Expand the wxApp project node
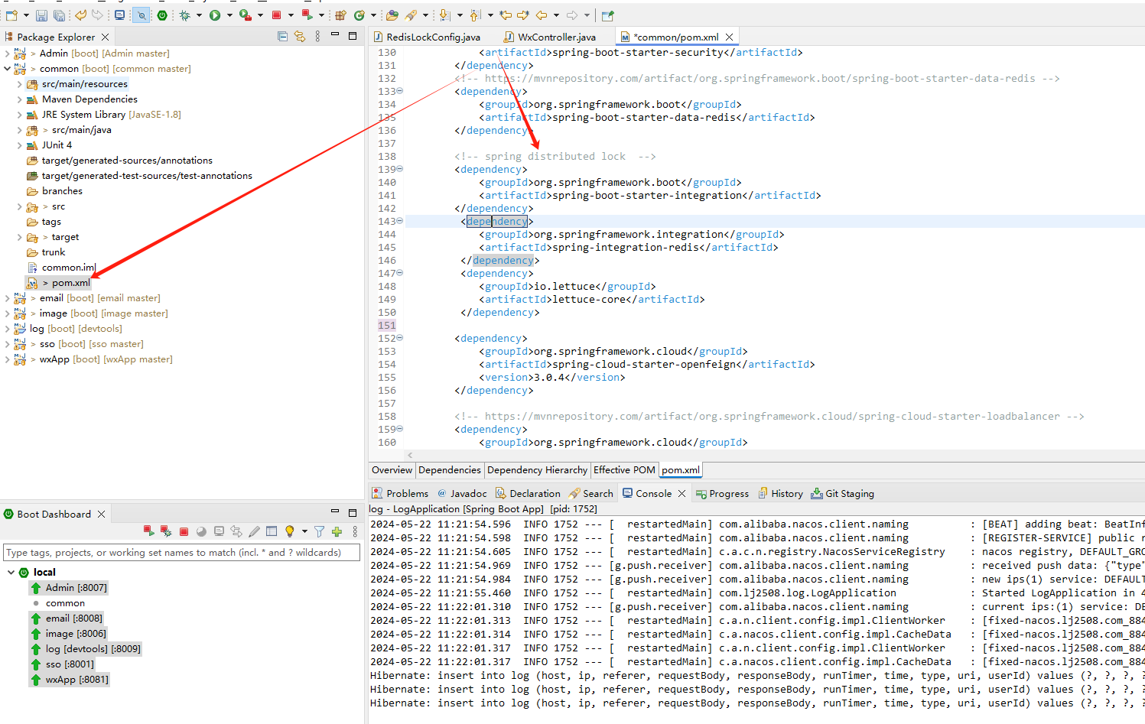 (8, 359)
